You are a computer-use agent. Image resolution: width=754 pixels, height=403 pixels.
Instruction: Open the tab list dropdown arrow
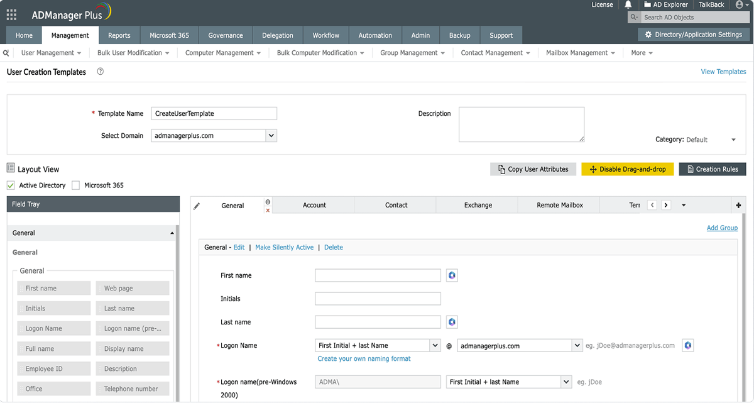pyautogui.click(x=684, y=206)
